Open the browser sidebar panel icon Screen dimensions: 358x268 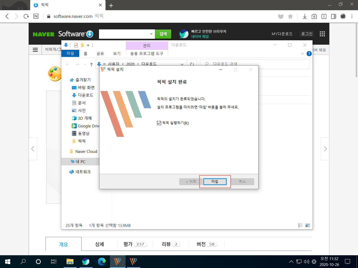point(333,16)
